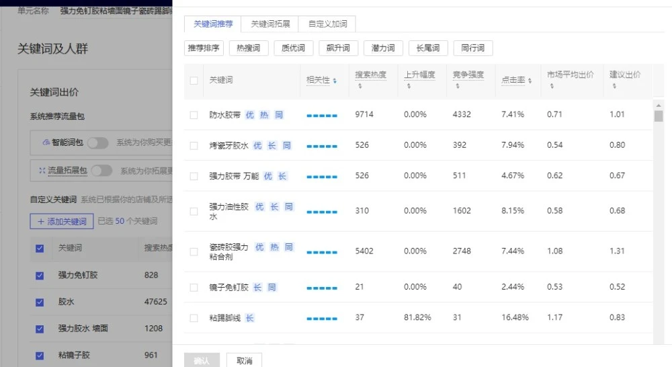Screen dimensions: 672x367
Task: Filter by 潜力词
Action: point(383,48)
